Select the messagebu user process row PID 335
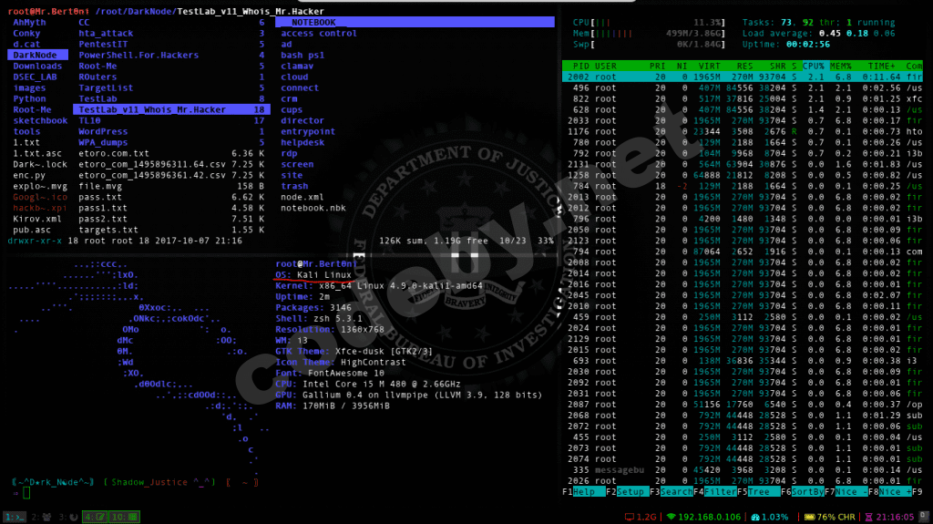The height and width of the screenshot is (524, 933). (742, 470)
